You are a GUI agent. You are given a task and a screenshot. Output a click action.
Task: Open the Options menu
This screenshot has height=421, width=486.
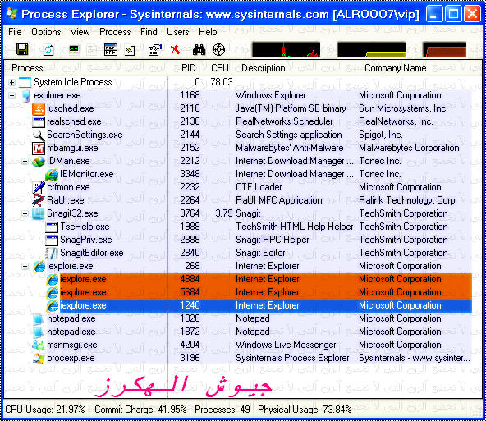point(46,32)
